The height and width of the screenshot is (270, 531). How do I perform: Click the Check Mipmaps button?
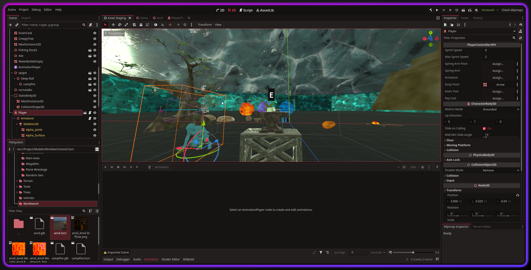coord(512,9)
